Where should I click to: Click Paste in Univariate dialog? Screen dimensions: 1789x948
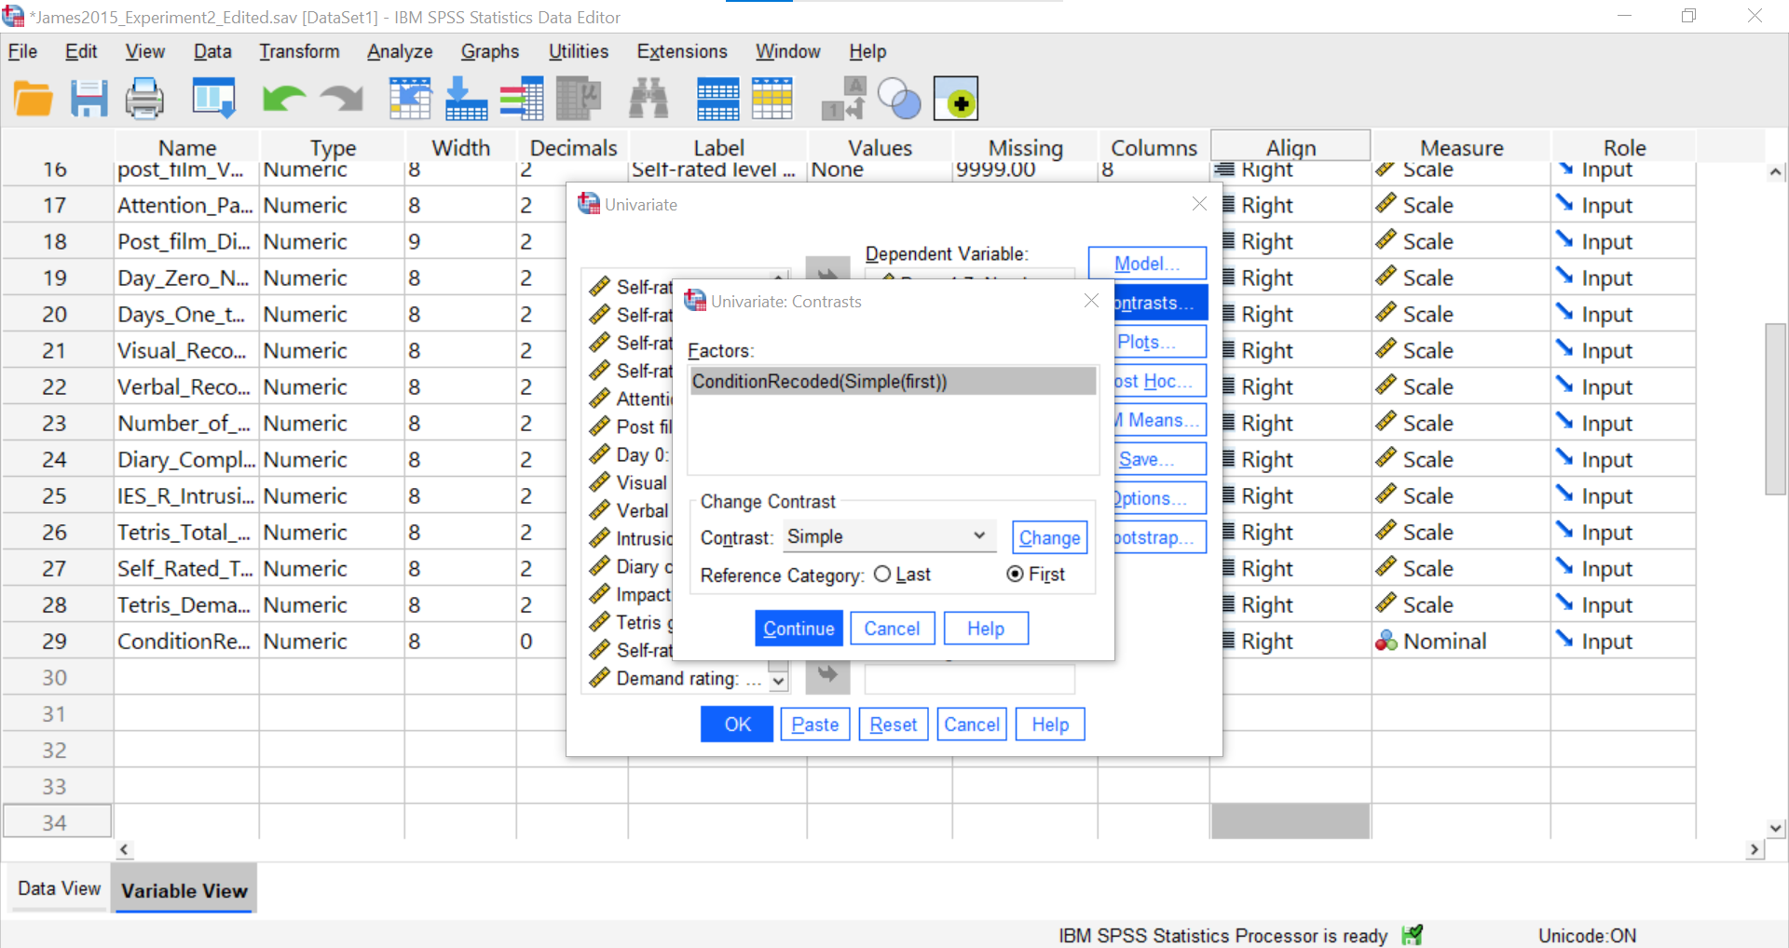[815, 725]
